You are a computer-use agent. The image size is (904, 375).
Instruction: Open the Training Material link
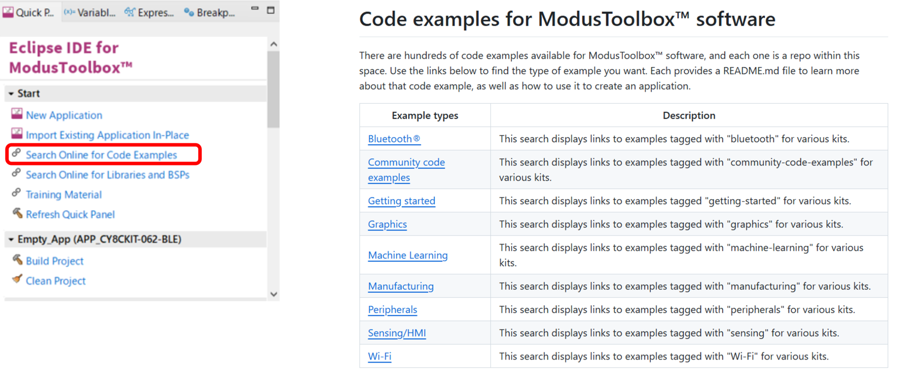[64, 195]
